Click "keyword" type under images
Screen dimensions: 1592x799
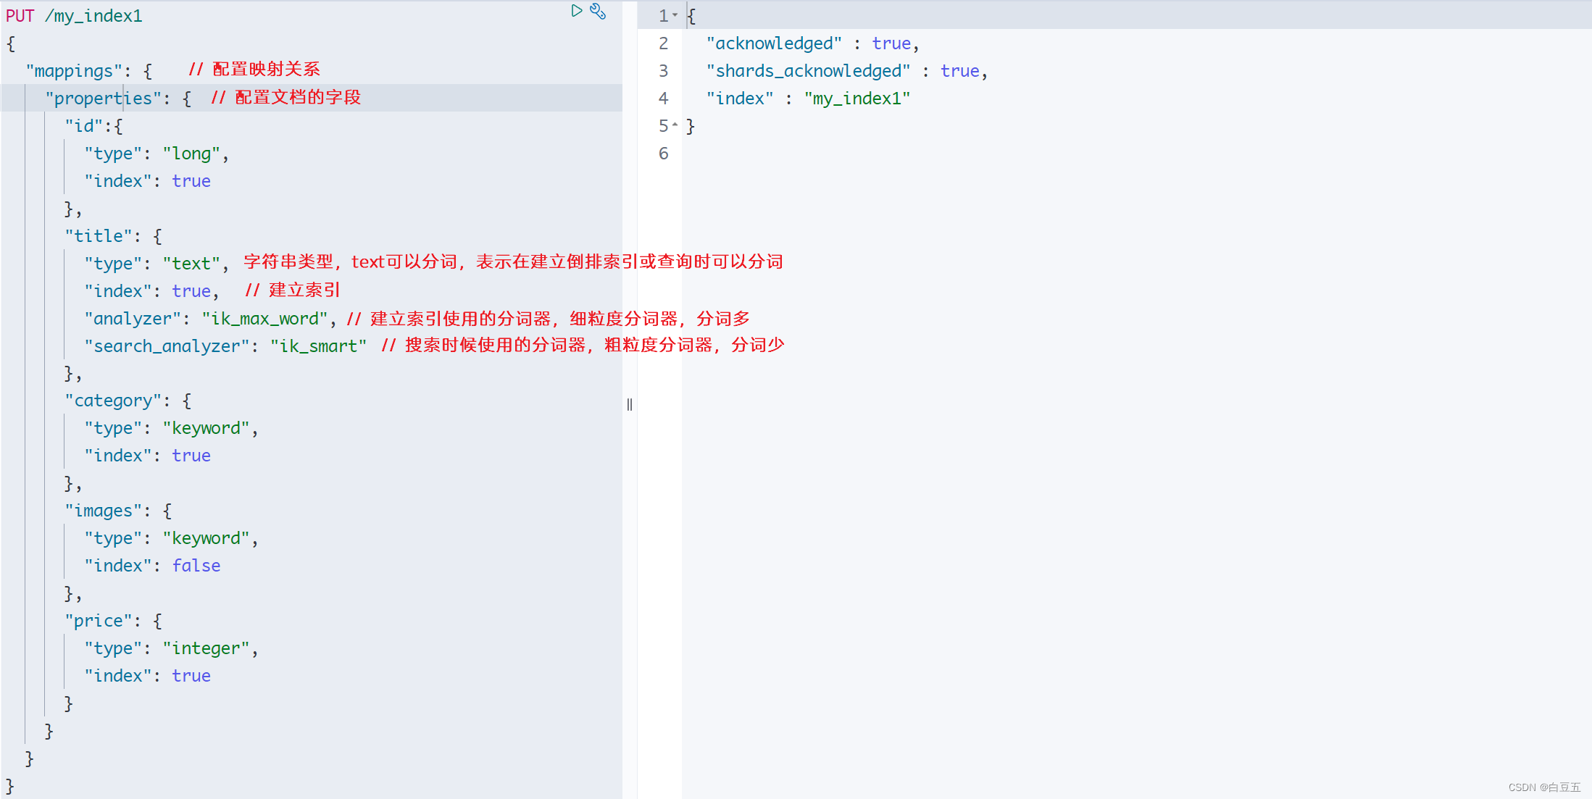(x=206, y=538)
